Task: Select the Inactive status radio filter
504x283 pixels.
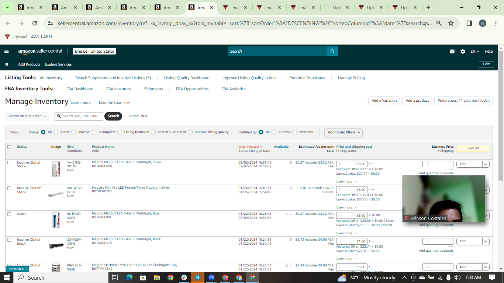Action: tap(73, 132)
